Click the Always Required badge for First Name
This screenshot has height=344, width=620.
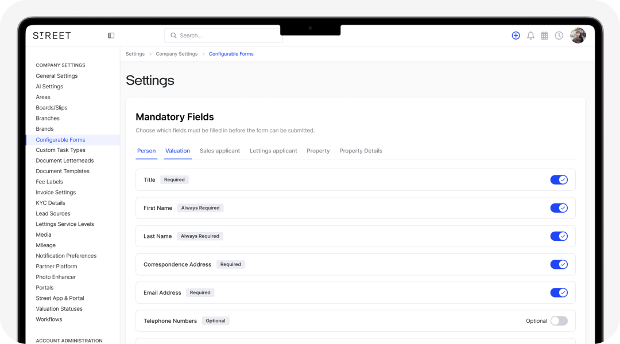(200, 208)
